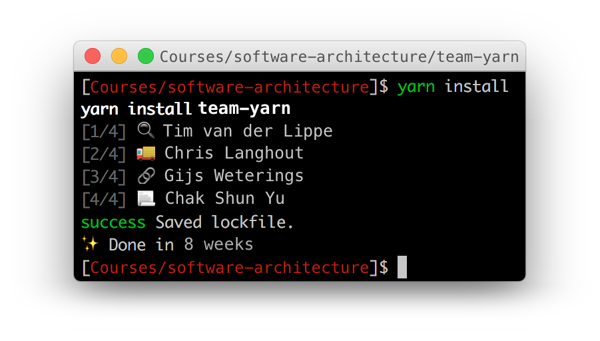Image resolution: width=600 pixels, height=341 pixels.
Task: Click the green success label
Action: [113, 222]
